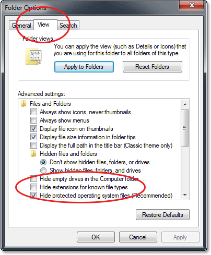The image size is (211, 255).
Task: Close the Folder Options dialog
Action: 192,5
